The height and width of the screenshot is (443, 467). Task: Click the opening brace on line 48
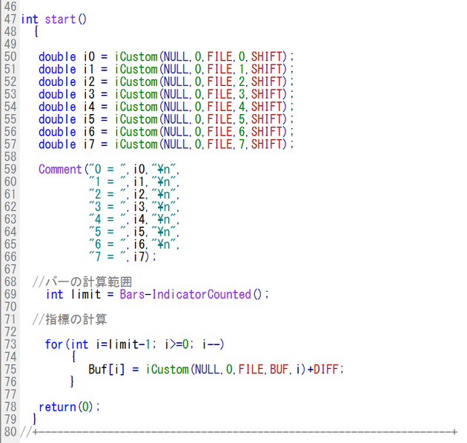coord(36,32)
